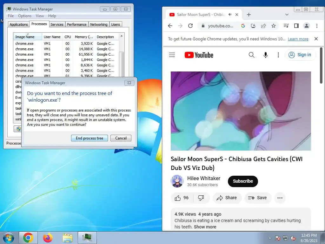Viewport: 325px width, 244px height.
Task: Switch to the Networking tab
Action: [x=99, y=24]
